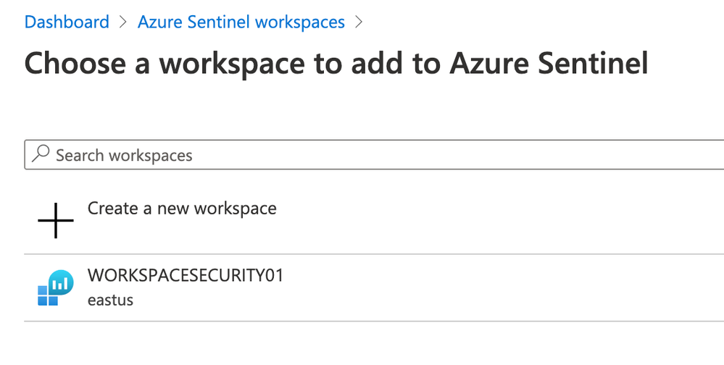
Task: Click the plus icon for new workspace
Action: tap(56, 220)
